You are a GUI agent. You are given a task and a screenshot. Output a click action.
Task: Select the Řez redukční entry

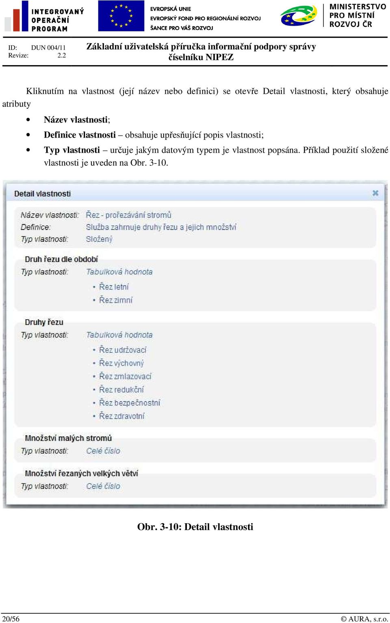(121, 390)
